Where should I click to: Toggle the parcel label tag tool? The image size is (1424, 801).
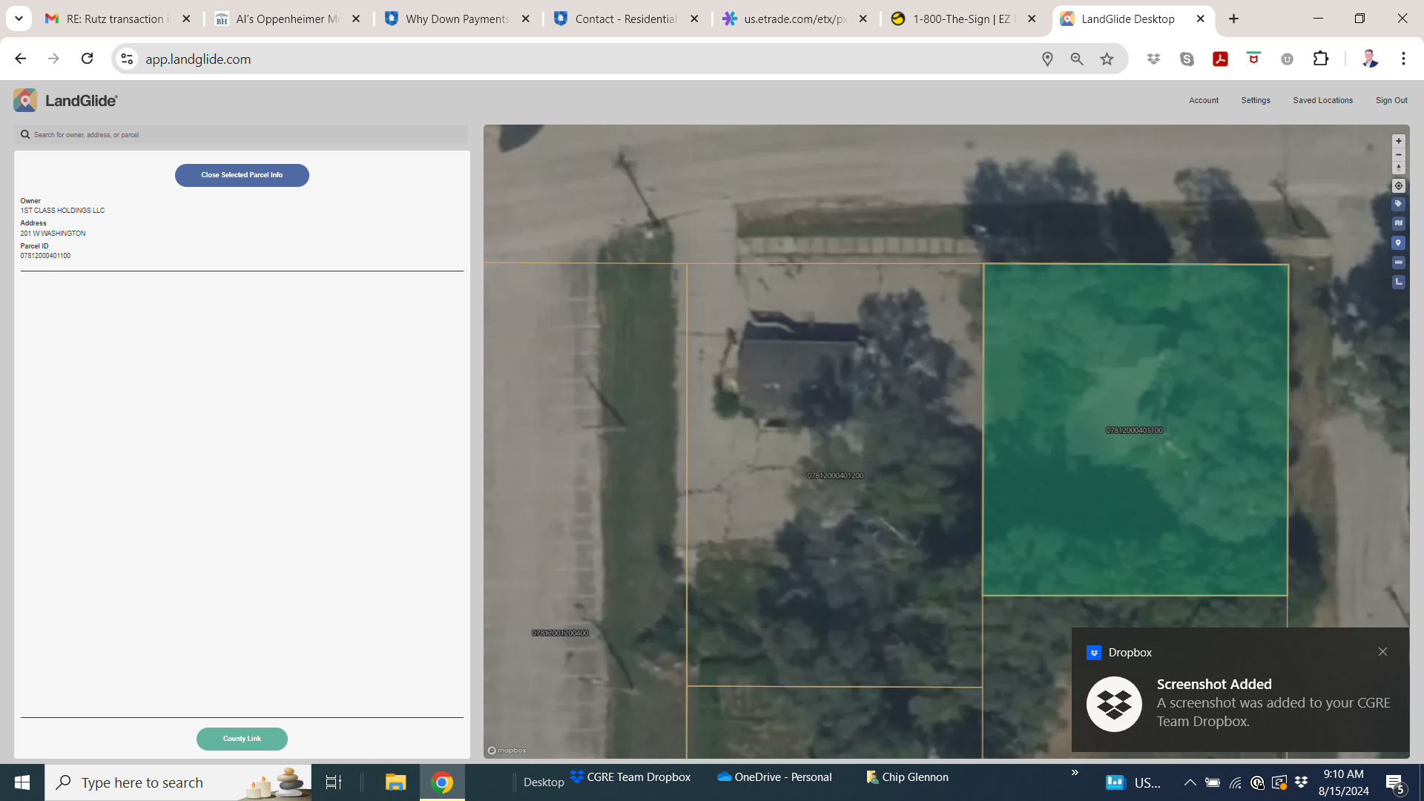point(1398,204)
